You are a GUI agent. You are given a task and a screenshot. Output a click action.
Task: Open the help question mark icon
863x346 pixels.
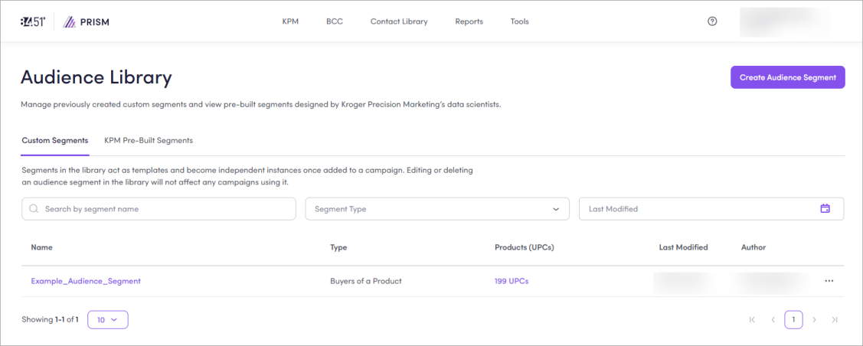[712, 21]
